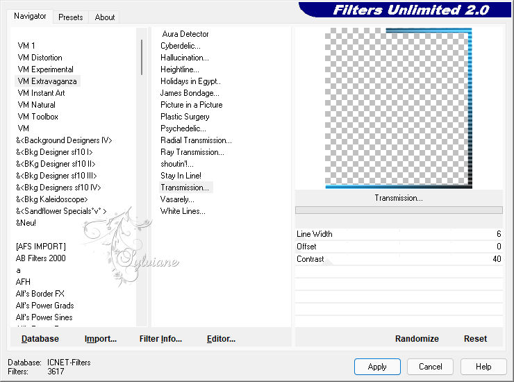Choose White Lines... filter

[x=183, y=211]
